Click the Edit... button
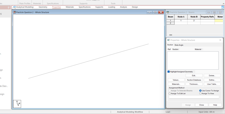 point(194,76)
